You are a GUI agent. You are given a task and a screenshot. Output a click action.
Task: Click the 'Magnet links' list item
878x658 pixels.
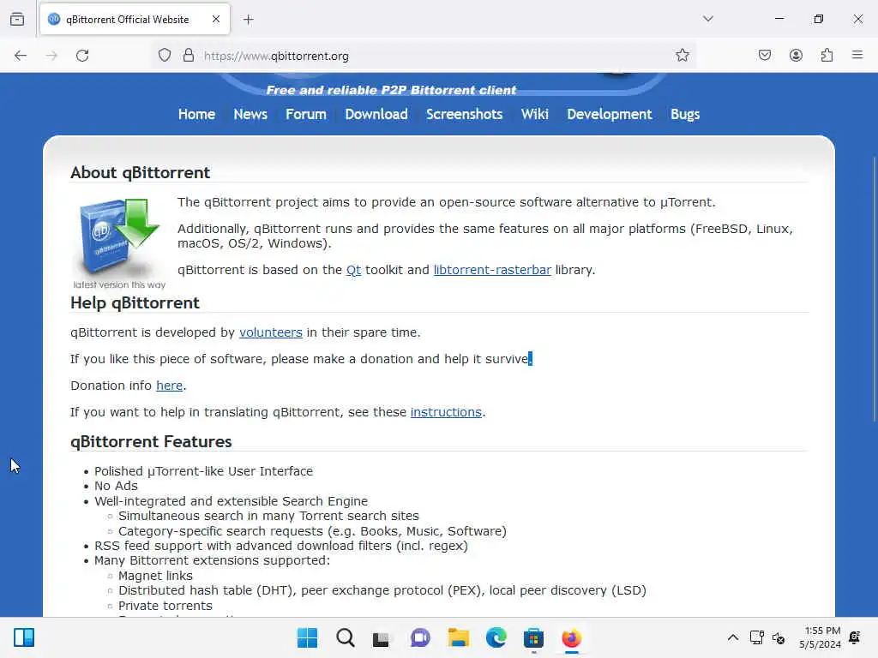point(156,576)
